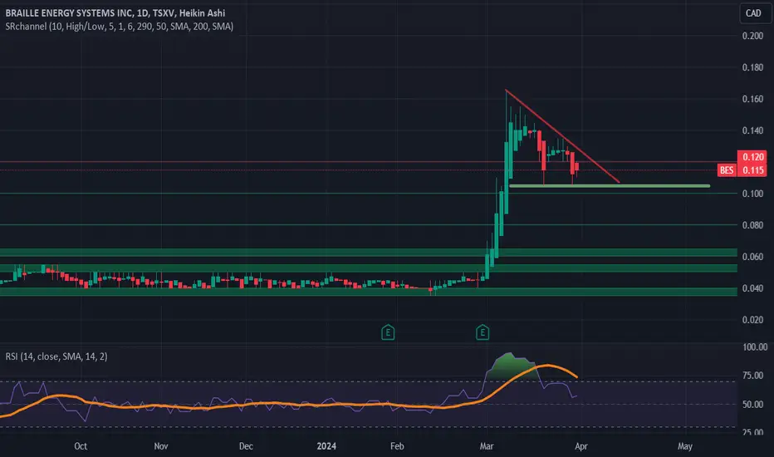Image resolution: width=774 pixels, height=457 pixels.
Task: Select the SRchannel indicator legend
Action: pyautogui.click(x=120, y=27)
